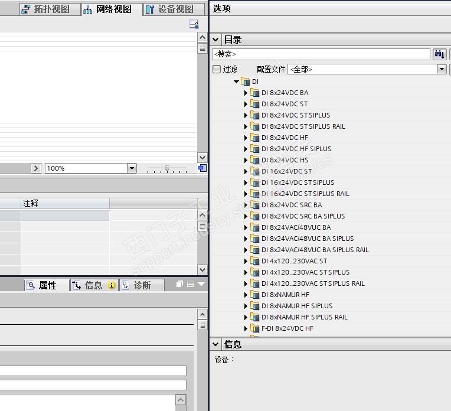Image resolution: width=451 pixels, height=411 pixels.
Task: Click the split inspector window icon
Action: click(x=191, y=284)
